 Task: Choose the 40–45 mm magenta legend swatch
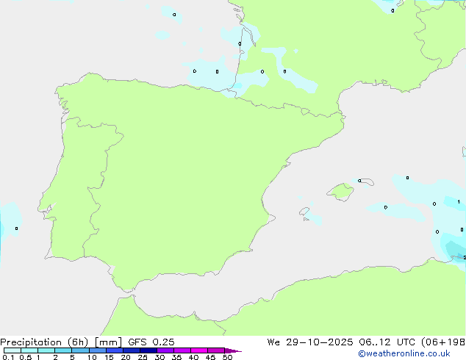199,350
